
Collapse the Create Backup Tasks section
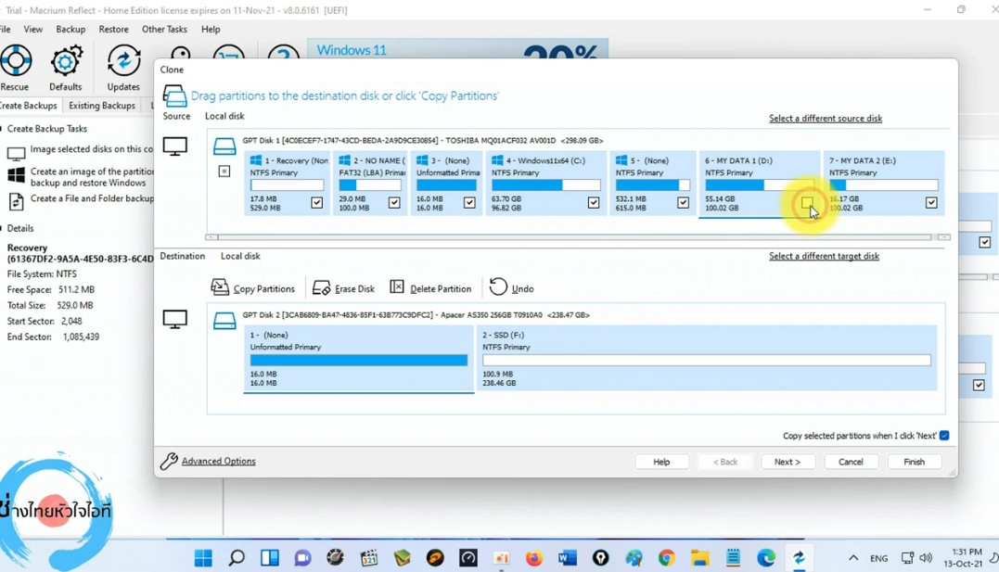coord(3,129)
